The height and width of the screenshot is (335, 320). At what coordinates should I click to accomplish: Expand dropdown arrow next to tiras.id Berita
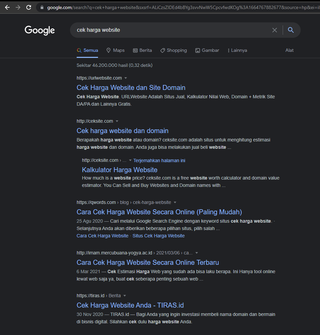pyautogui.click(x=125, y=296)
